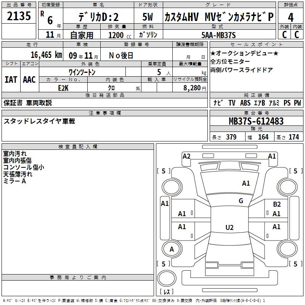
Task: Click the ナビ equipment label
Action: click(218, 103)
